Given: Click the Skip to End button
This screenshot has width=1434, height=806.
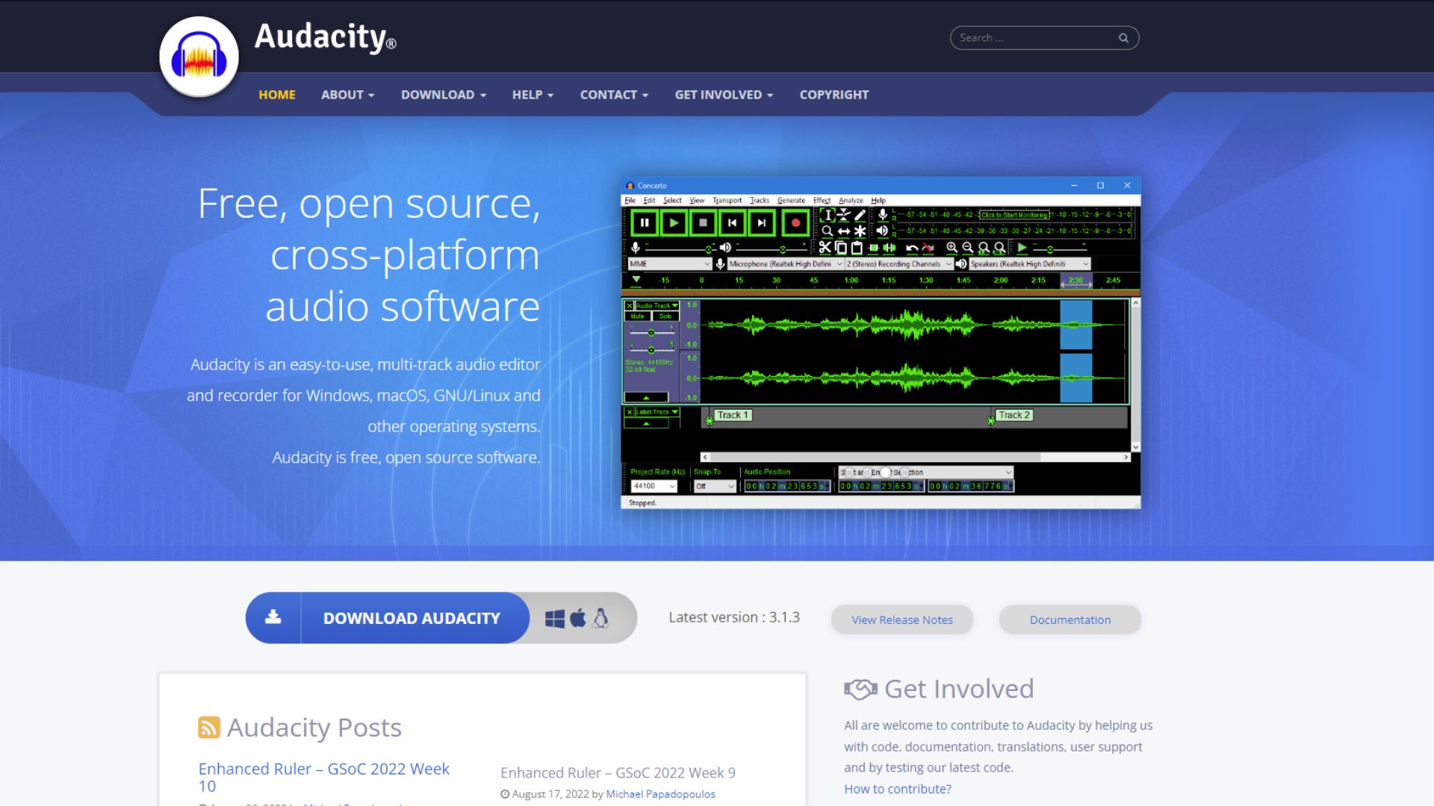Looking at the screenshot, I should click(761, 222).
